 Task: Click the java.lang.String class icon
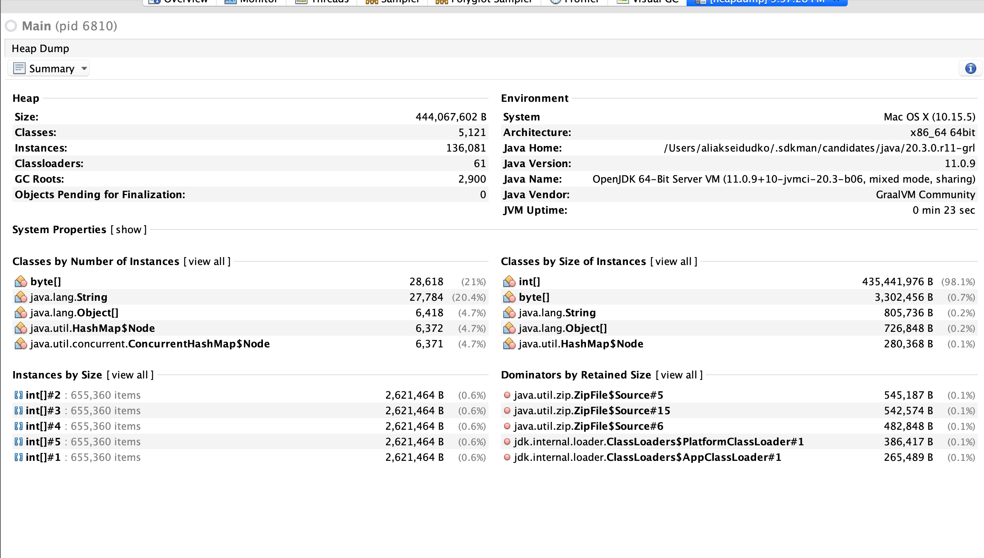click(20, 297)
